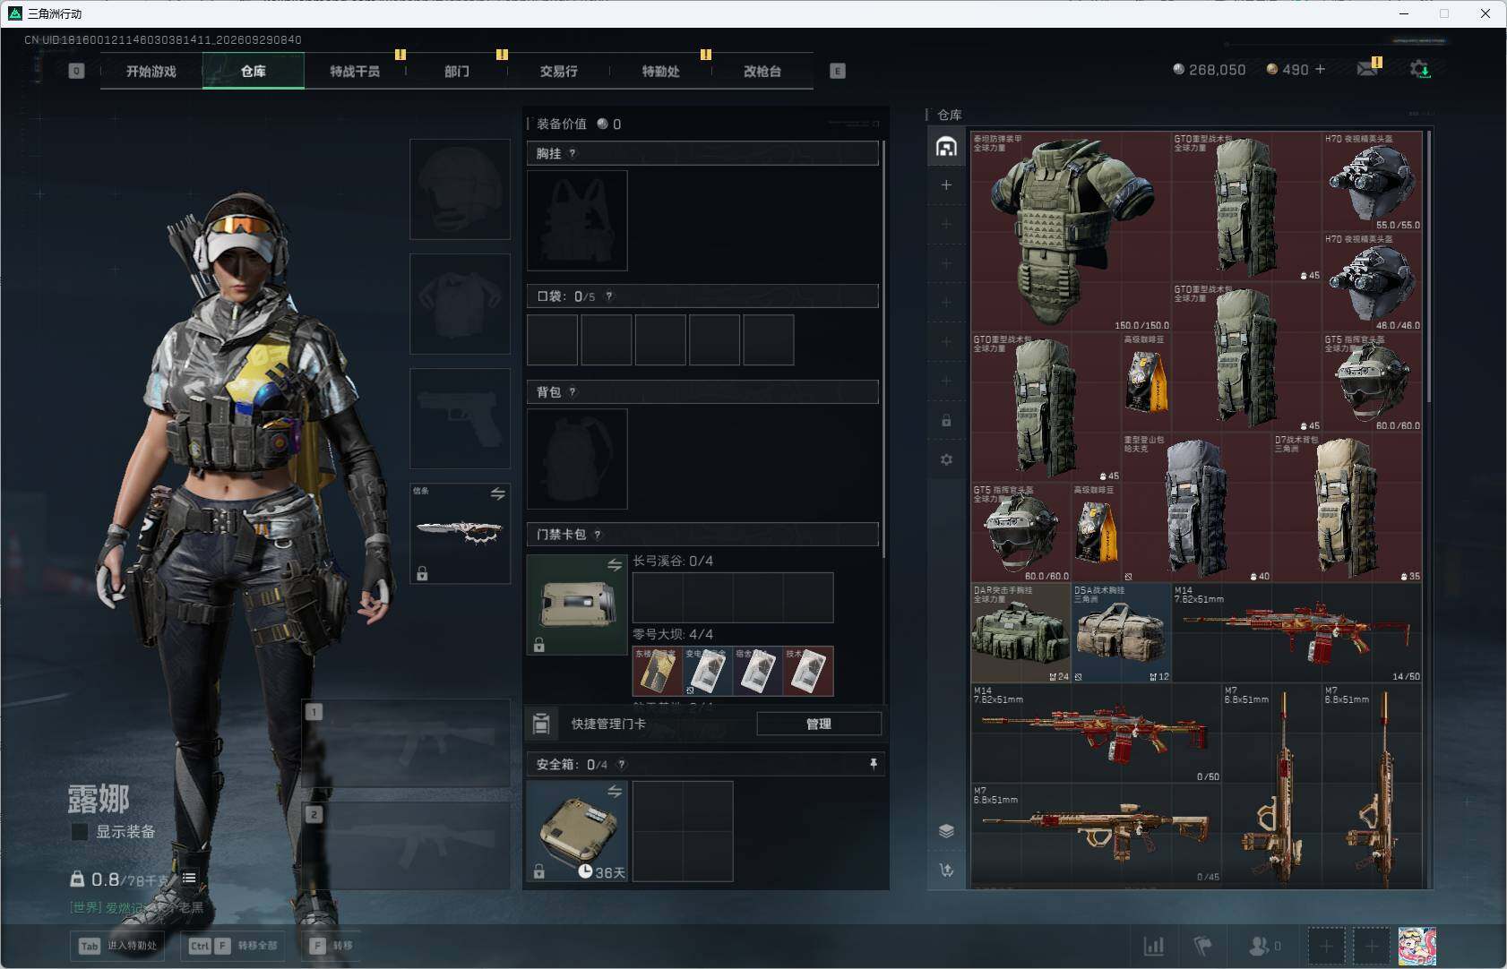
Task: Click the 转移全部 button
Action: (x=234, y=946)
